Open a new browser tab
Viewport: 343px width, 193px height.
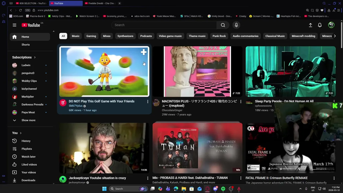click(x=120, y=3)
